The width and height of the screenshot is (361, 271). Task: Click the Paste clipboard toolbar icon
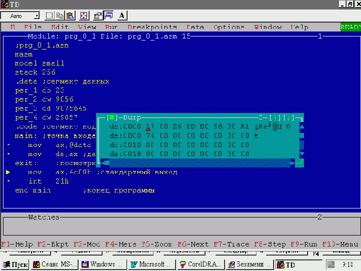pyautogui.click(x=70, y=15)
